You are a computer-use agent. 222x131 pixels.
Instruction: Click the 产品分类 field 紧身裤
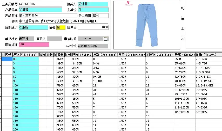click(40, 10)
